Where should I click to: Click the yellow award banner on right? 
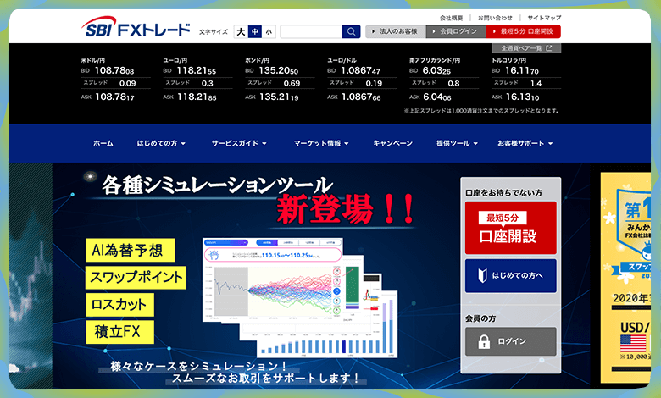tap(625, 278)
